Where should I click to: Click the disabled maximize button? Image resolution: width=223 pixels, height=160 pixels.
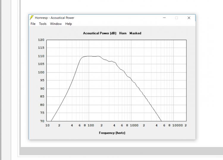point(177,18)
